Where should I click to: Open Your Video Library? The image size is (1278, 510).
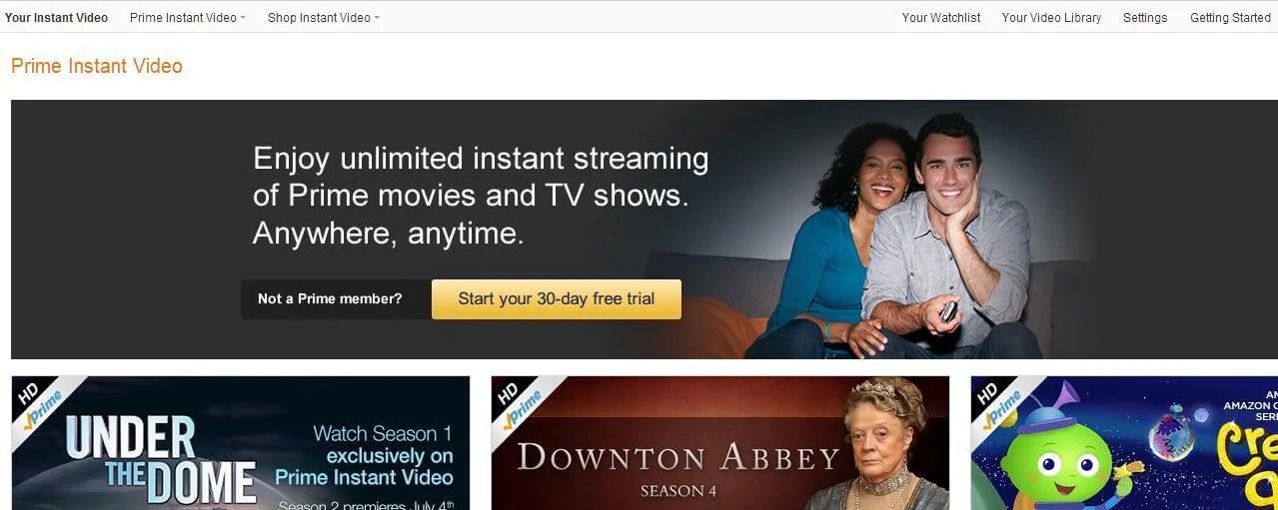pos(1051,18)
